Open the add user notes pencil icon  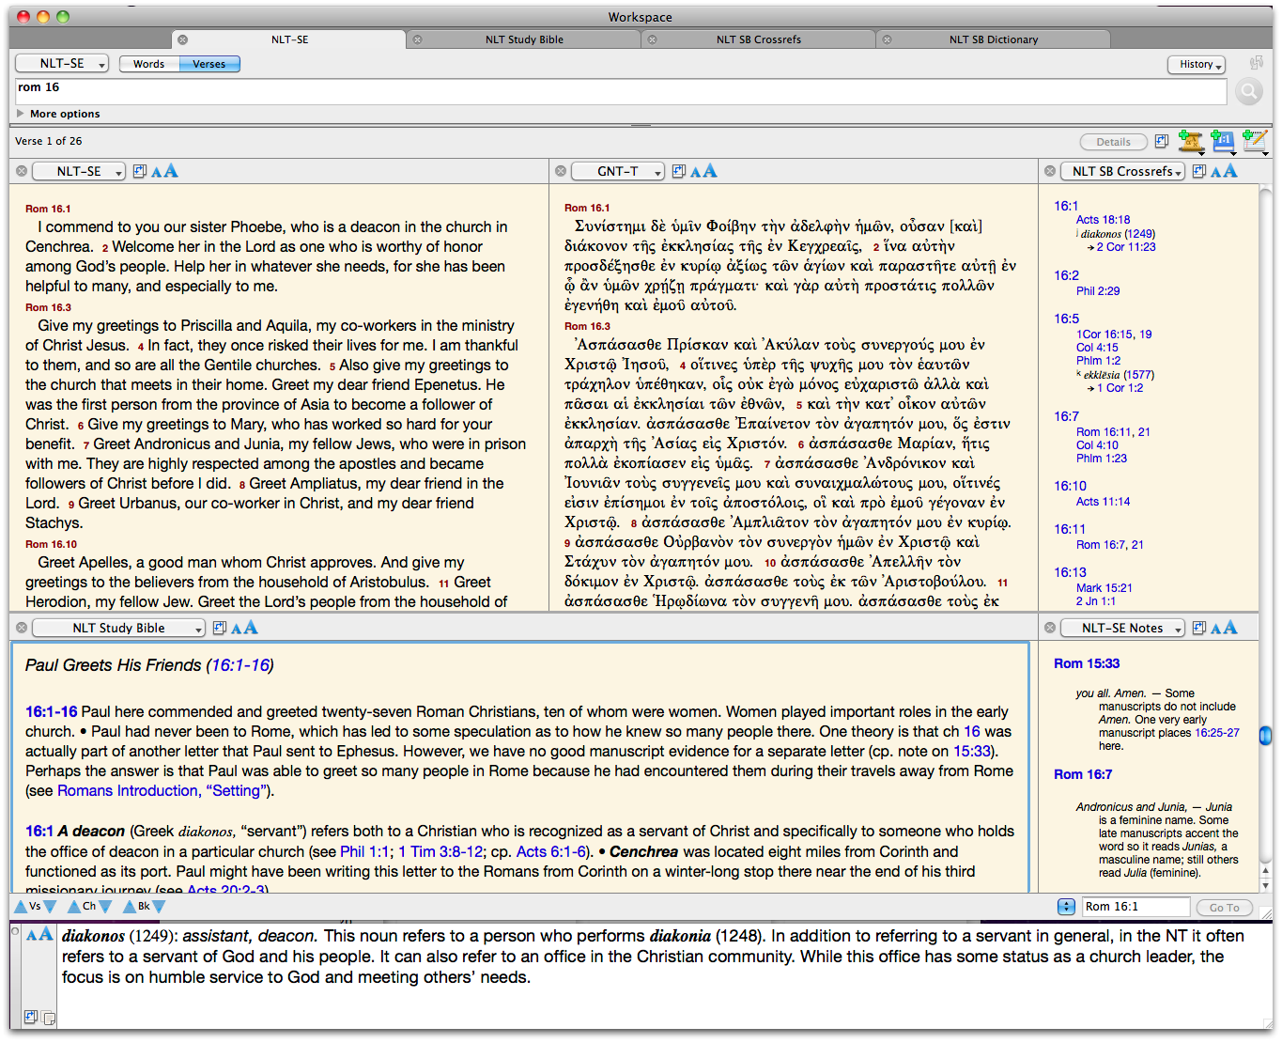click(1255, 142)
